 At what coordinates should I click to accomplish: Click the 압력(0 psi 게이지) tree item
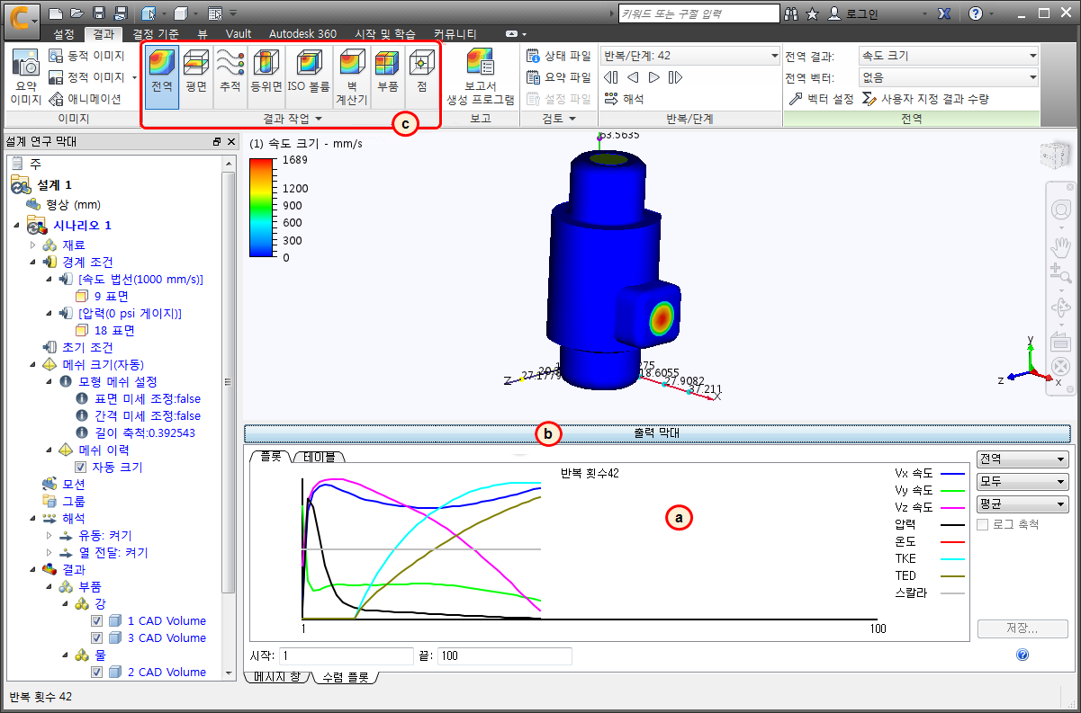130,314
